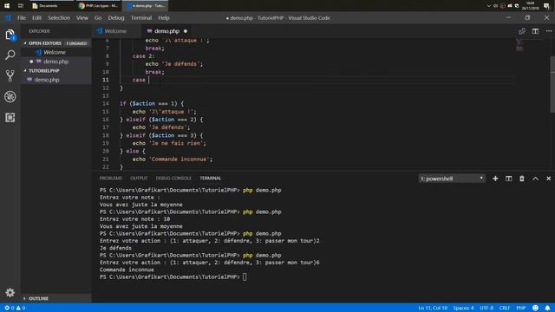Image resolution: width=555 pixels, height=312 pixels.
Task: Click unsaved dot on demo.php tab
Action: coord(186,31)
